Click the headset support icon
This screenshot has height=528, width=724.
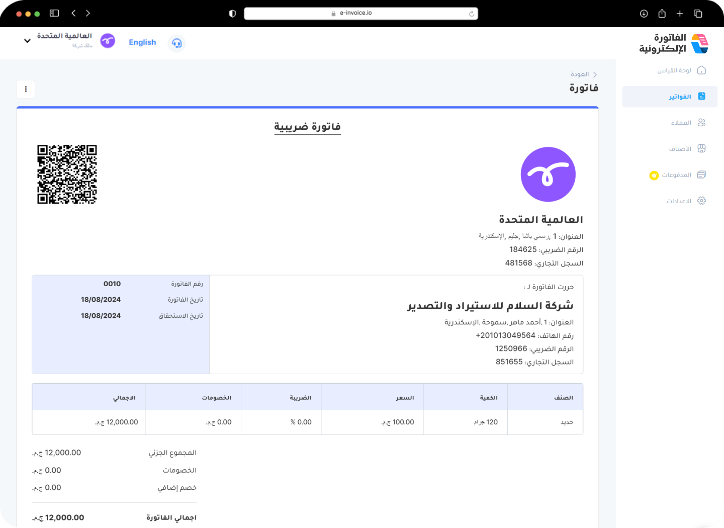click(x=176, y=43)
